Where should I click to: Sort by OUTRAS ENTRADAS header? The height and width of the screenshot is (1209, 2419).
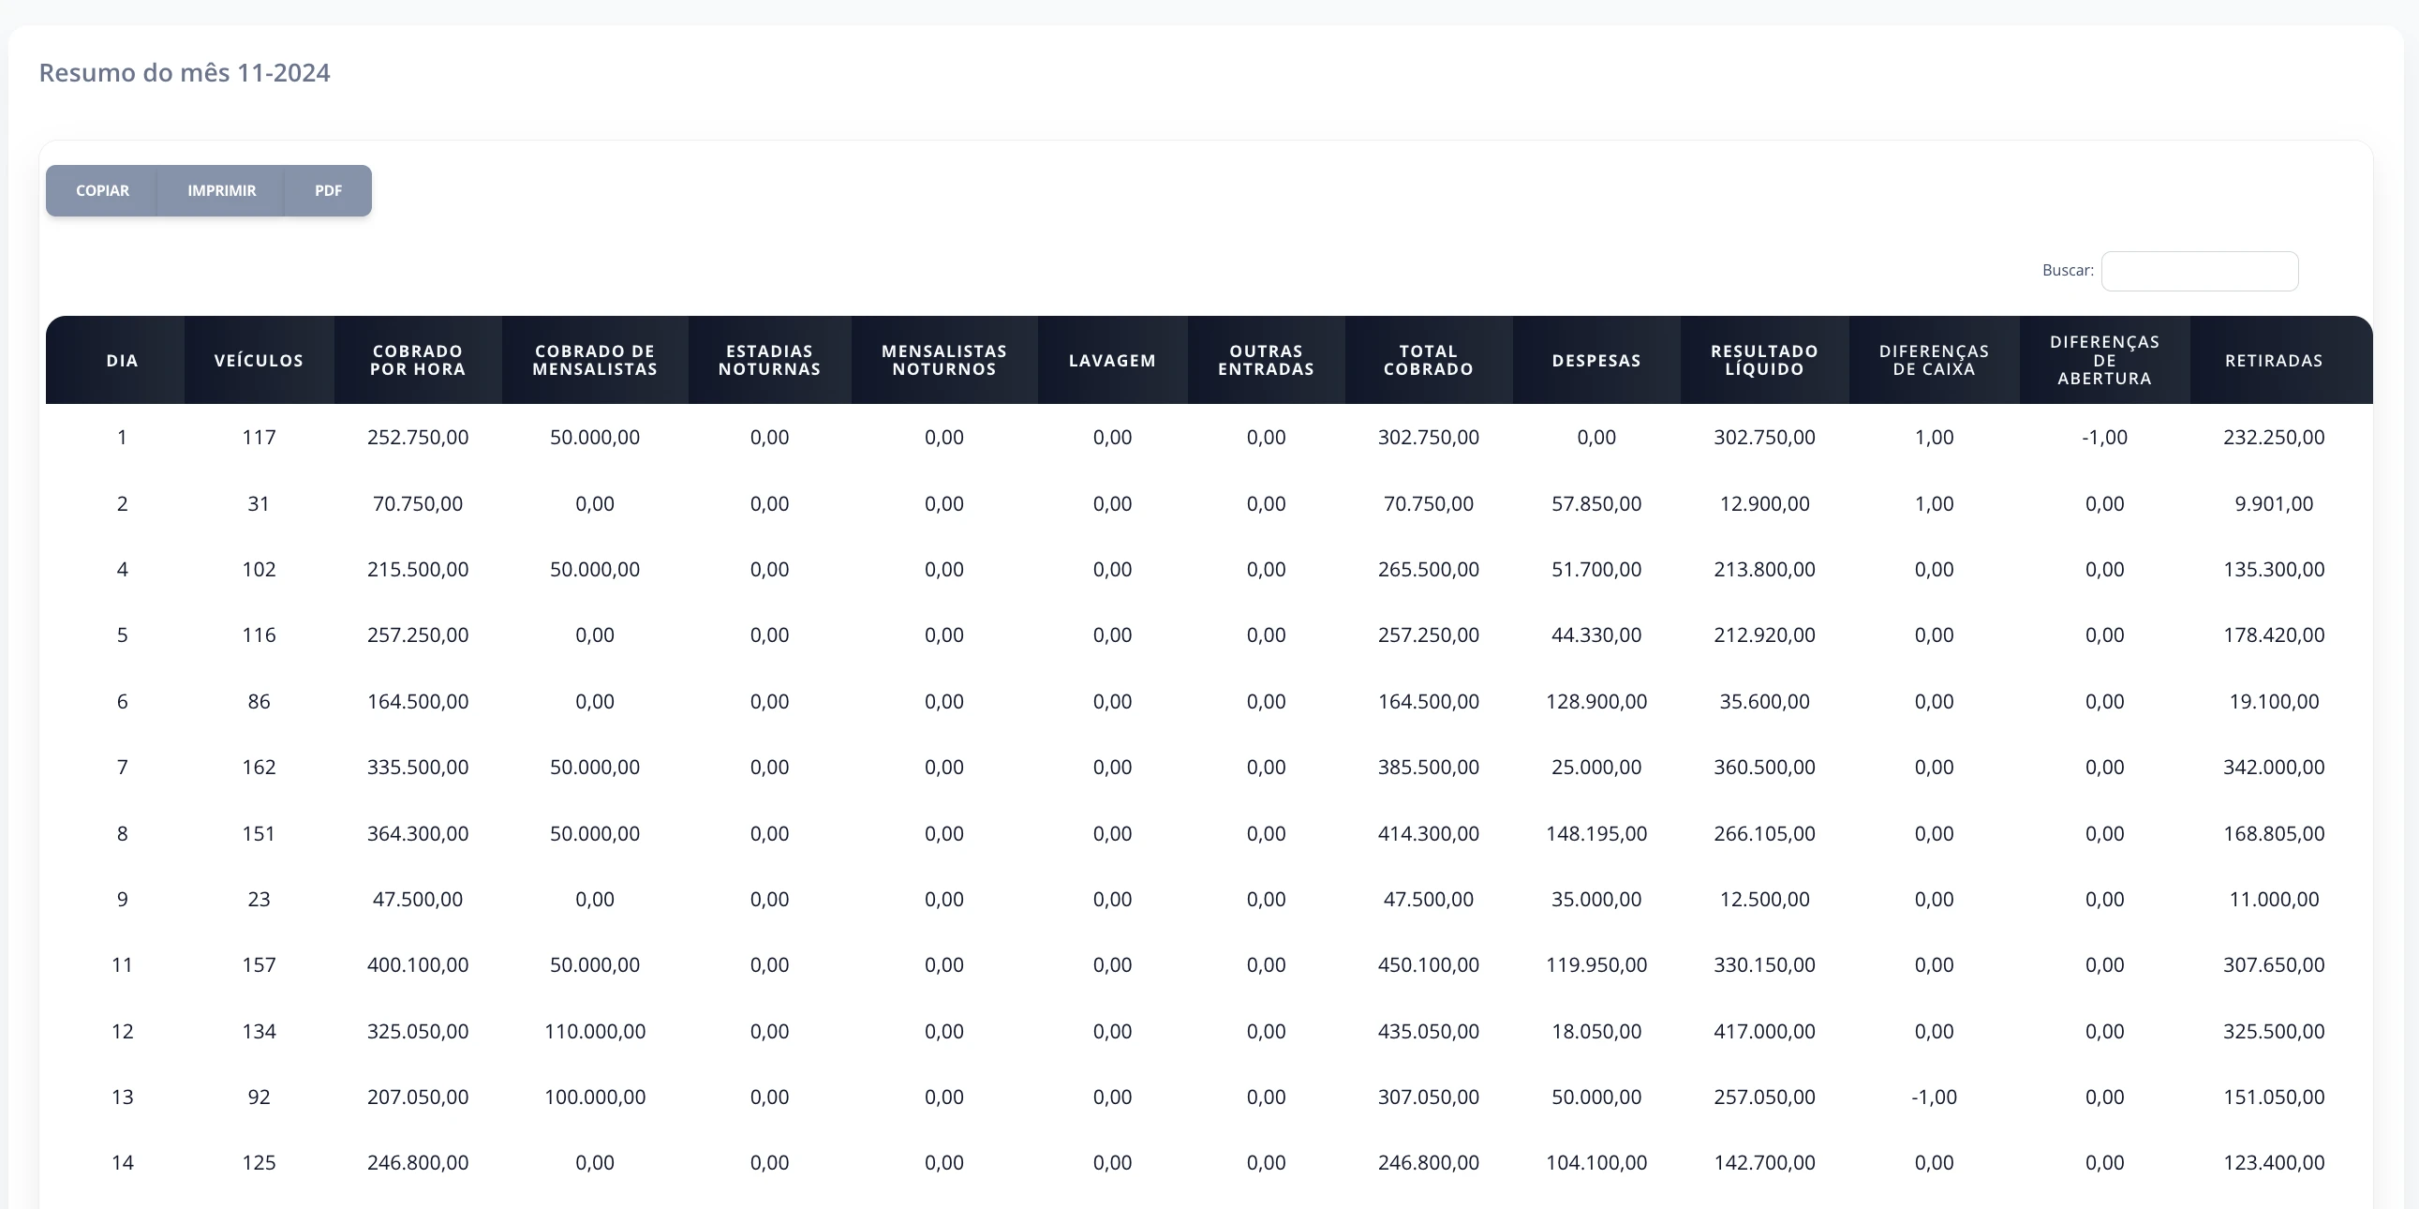pos(1266,360)
